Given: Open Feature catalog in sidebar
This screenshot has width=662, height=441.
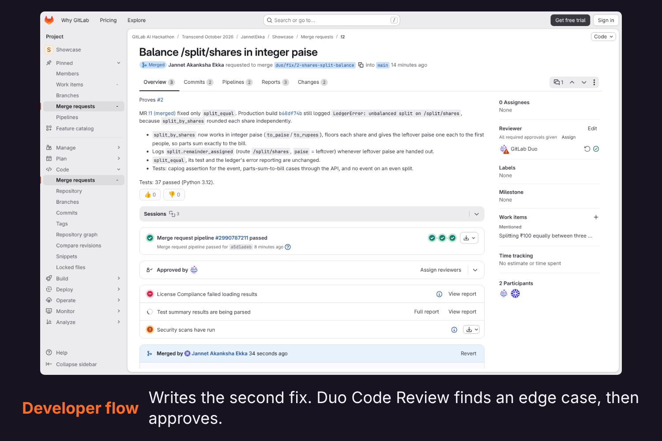Looking at the screenshot, I should tap(75, 129).
